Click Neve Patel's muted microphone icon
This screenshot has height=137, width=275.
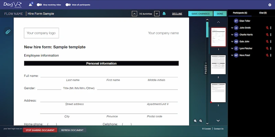267,55
